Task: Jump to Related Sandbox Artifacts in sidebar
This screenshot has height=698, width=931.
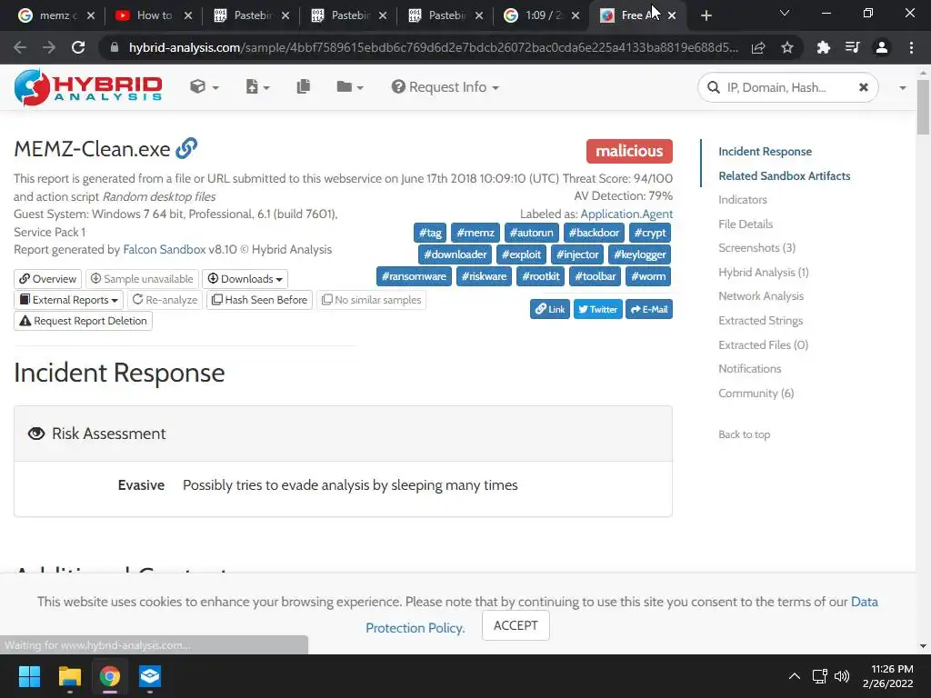Action: pyautogui.click(x=785, y=175)
